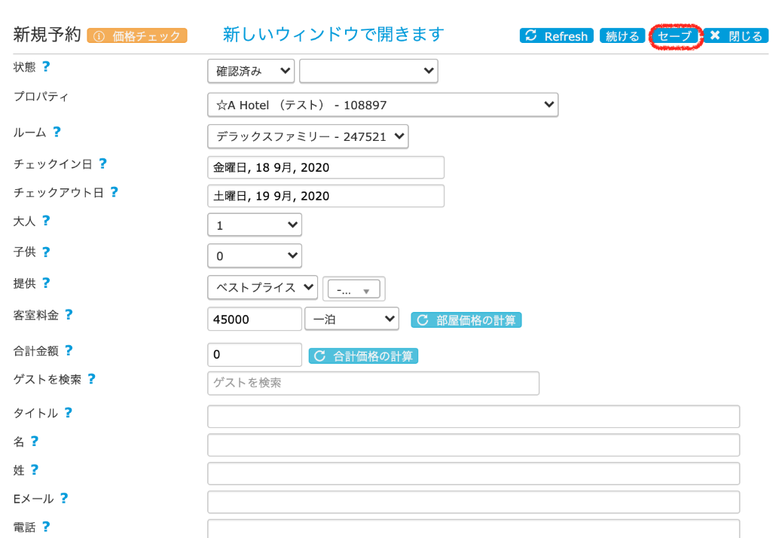Click the help icon beside チェックアウト日
The height and width of the screenshot is (538, 779).
(x=114, y=192)
